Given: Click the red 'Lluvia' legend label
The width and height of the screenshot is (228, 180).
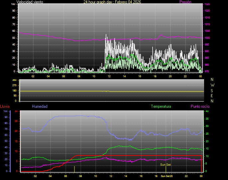Looking at the screenshot, I should pos(4,106).
